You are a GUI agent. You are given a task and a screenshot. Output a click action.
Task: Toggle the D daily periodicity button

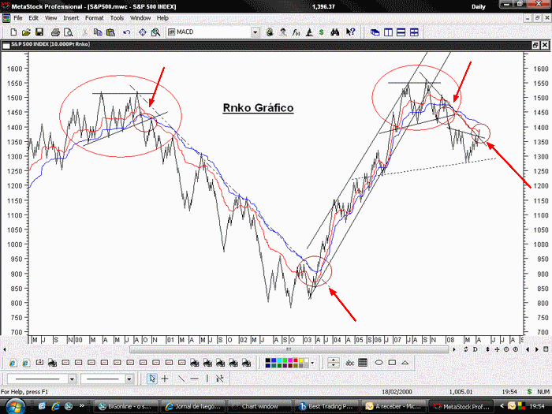476,349
